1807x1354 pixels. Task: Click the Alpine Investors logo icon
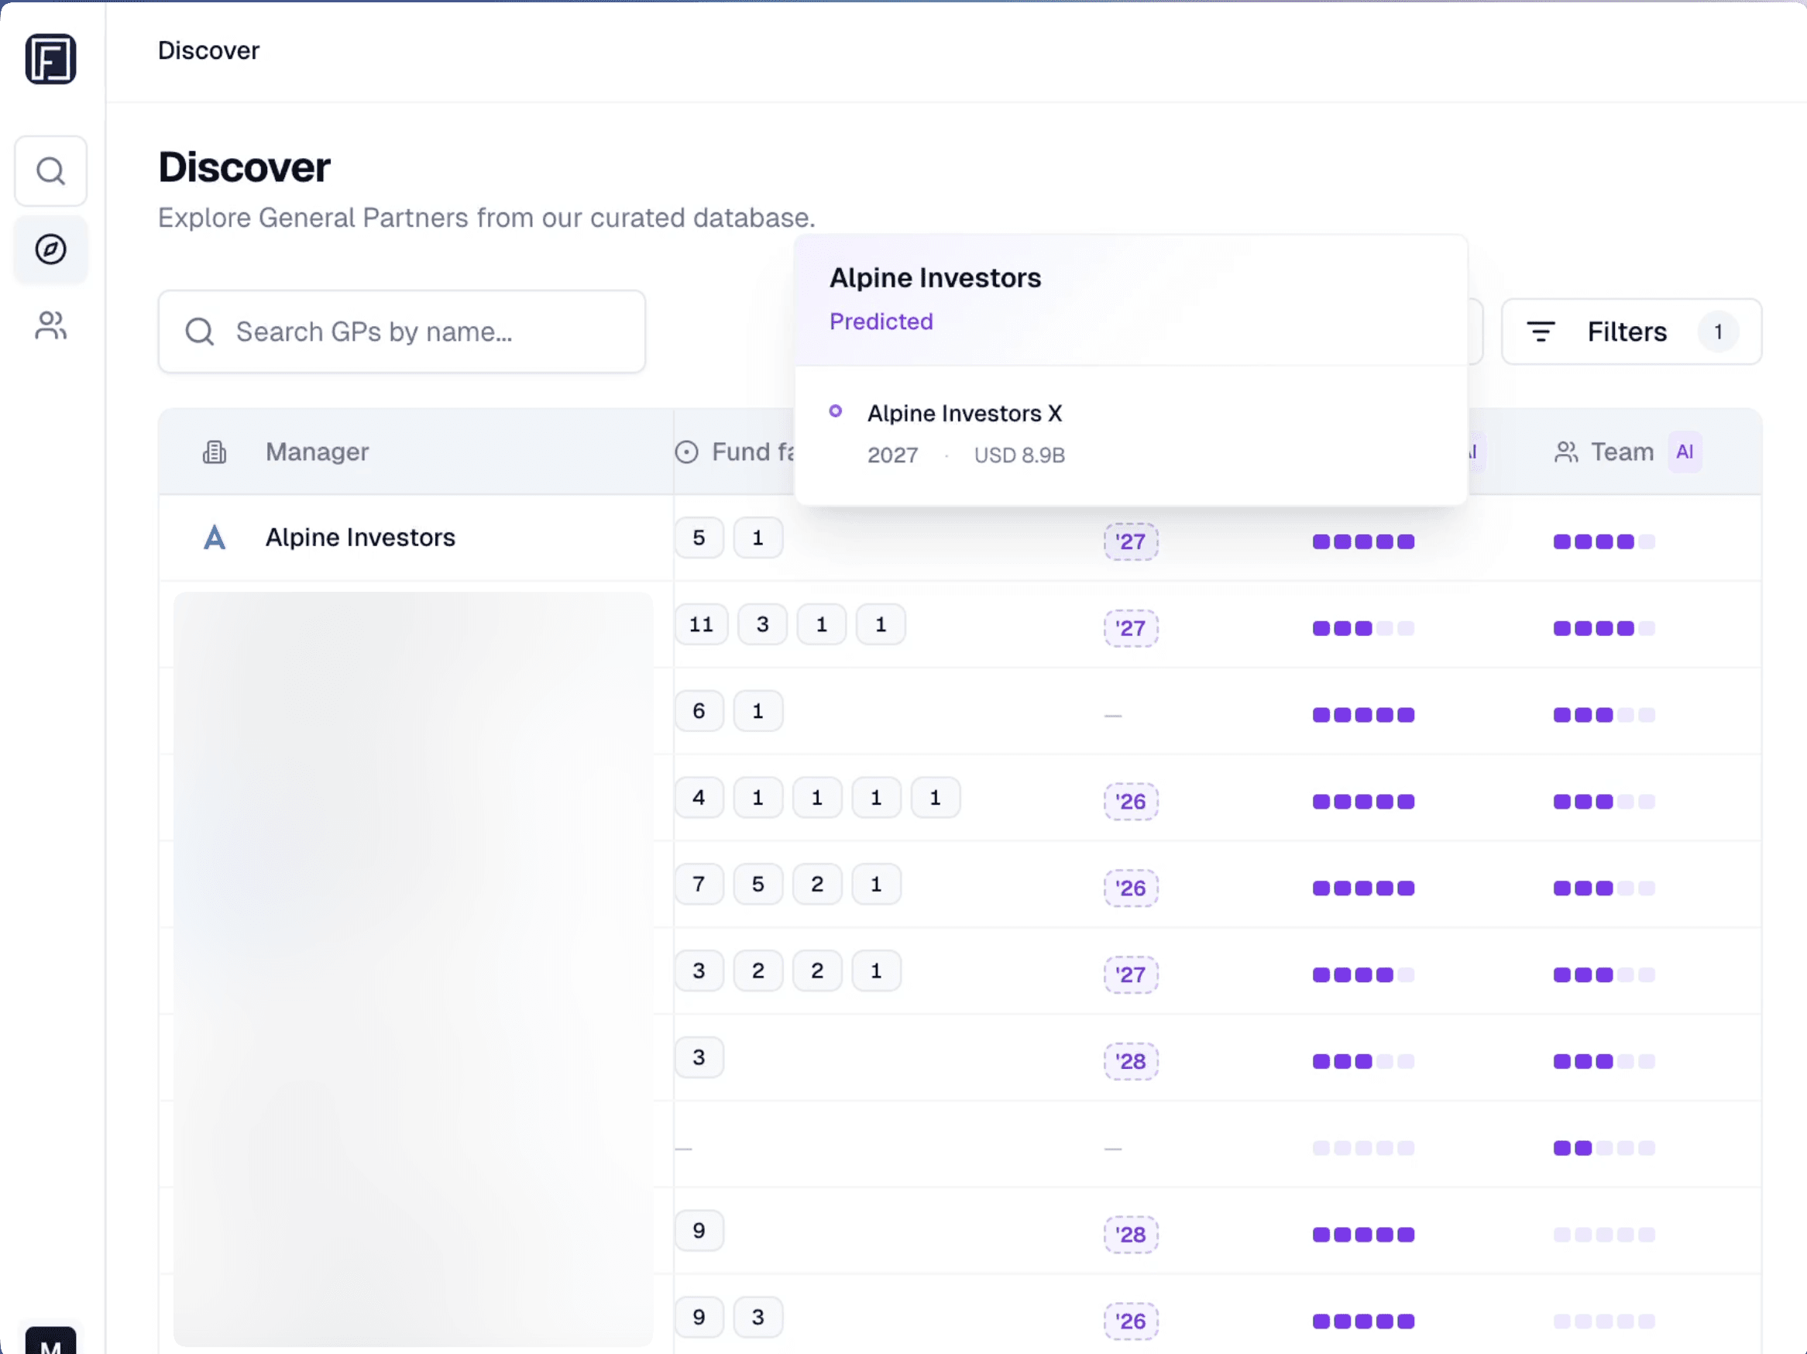pyautogui.click(x=214, y=538)
